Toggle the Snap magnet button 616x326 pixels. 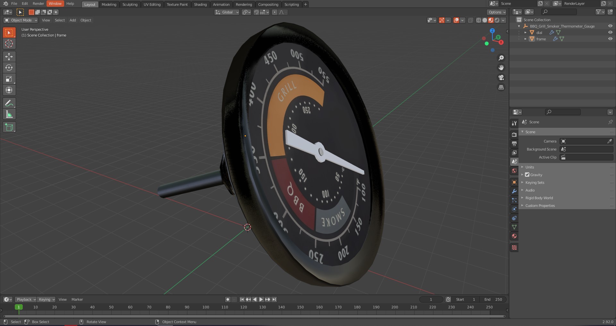[x=256, y=12]
